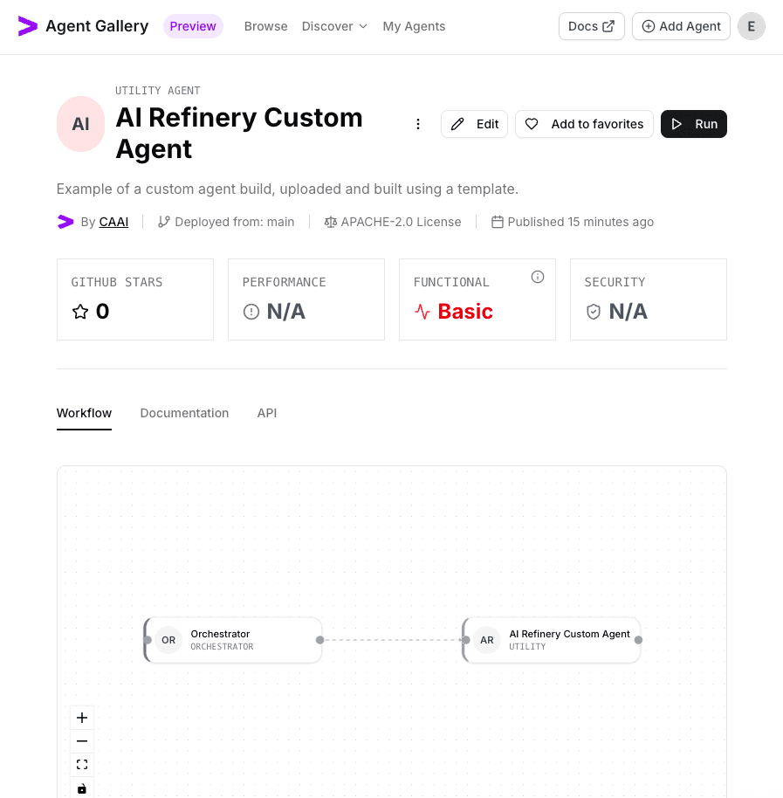This screenshot has height=798, width=783.
Task: Click the heart icon next to Add to favorites
Action: pyautogui.click(x=532, y=123)
